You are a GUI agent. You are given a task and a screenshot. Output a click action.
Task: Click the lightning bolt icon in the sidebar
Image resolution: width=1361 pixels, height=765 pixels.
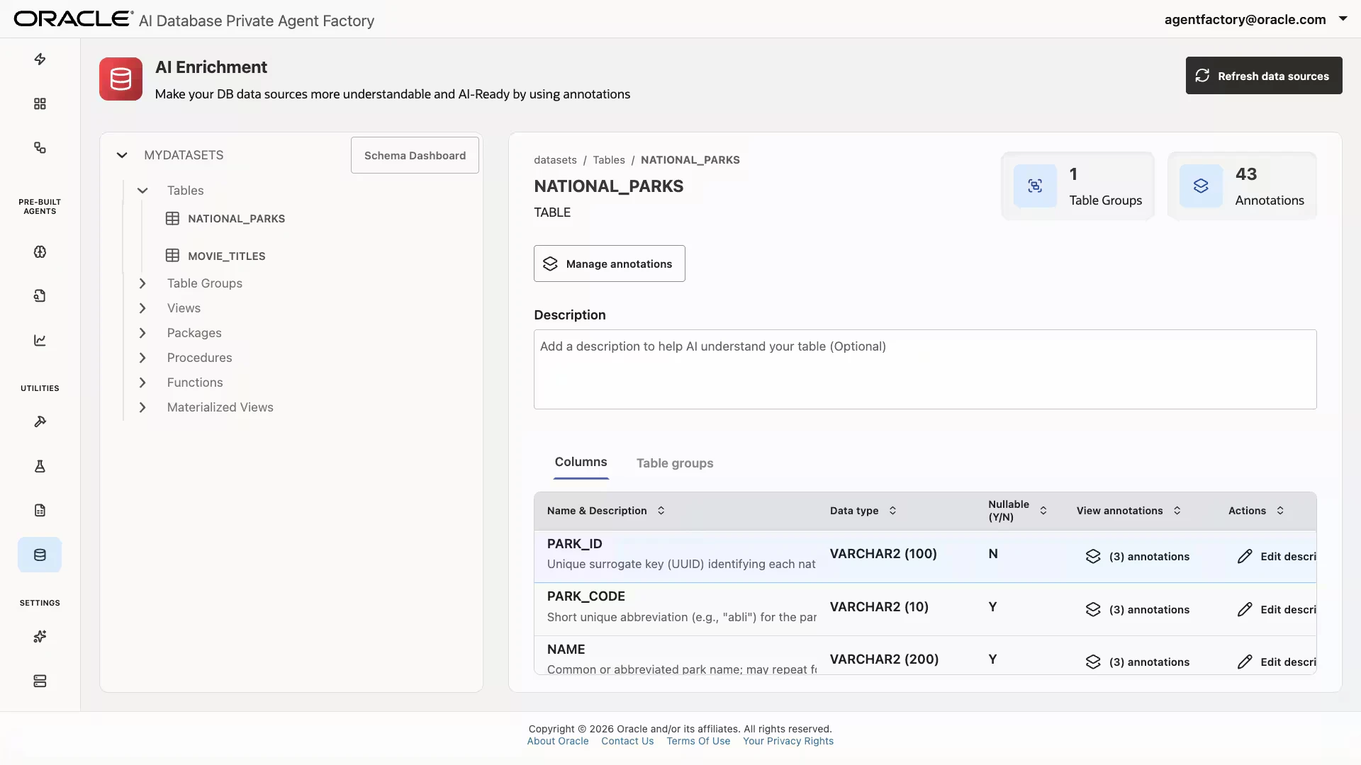[x=40, y=59]
